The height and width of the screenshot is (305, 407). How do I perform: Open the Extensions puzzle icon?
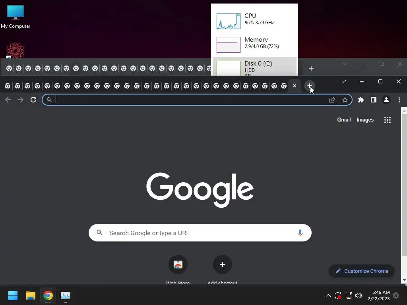pos(361,100)
